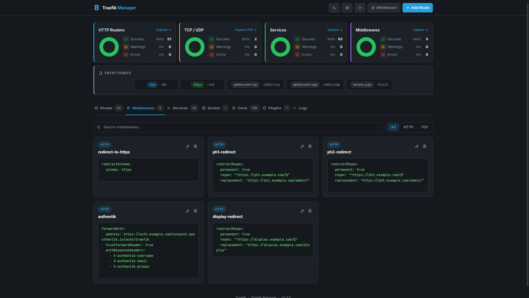Open Explore TCP in the TCP/UDP panel

click(245, 30)
